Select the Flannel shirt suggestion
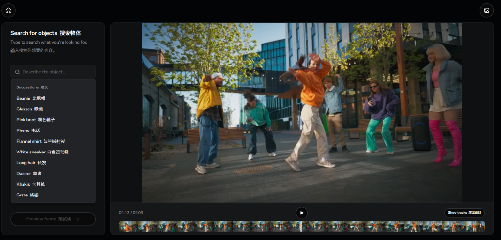This screenshot has height=240, width=501. tap(40, 141)
